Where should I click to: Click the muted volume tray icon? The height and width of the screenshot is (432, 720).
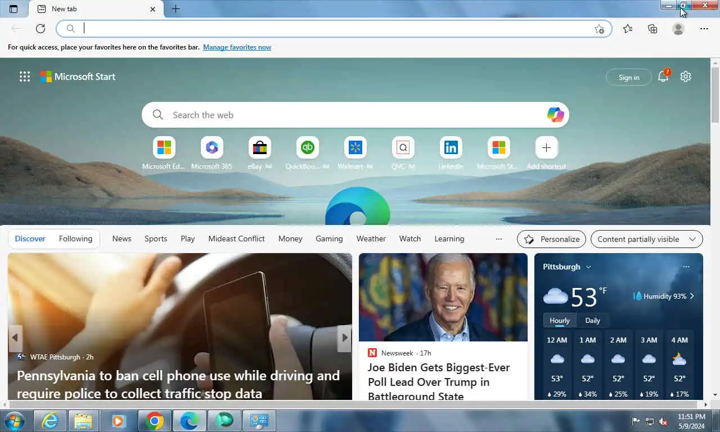tap(663, 421)
